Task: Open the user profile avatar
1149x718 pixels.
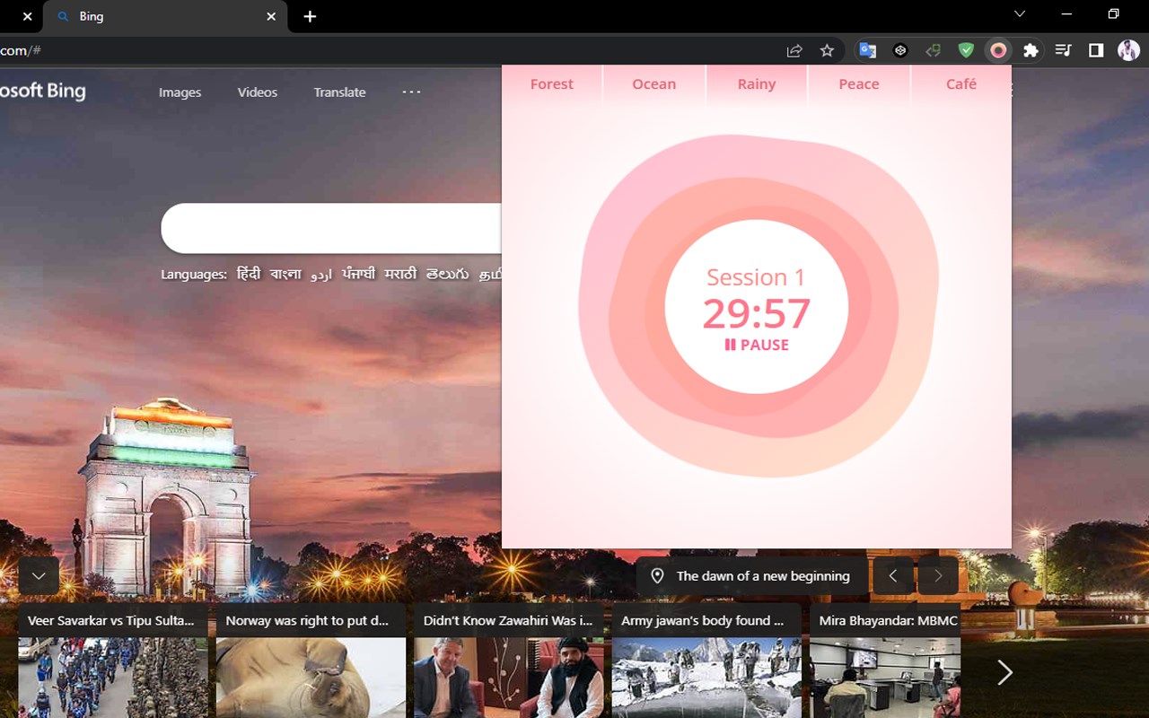Action: (1128, 51)
